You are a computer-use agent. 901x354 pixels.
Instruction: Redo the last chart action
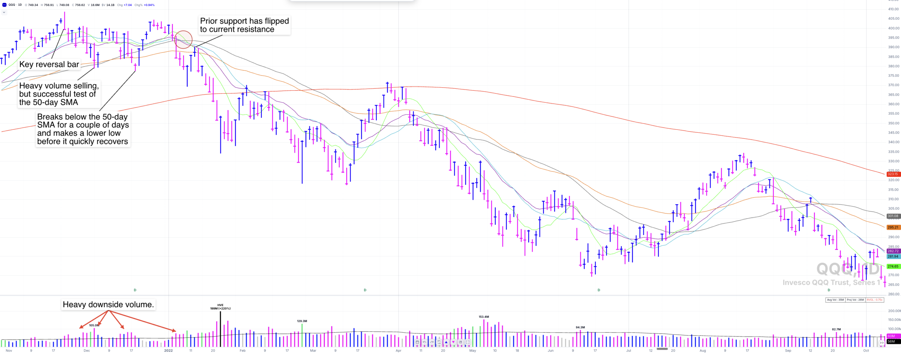431,342
